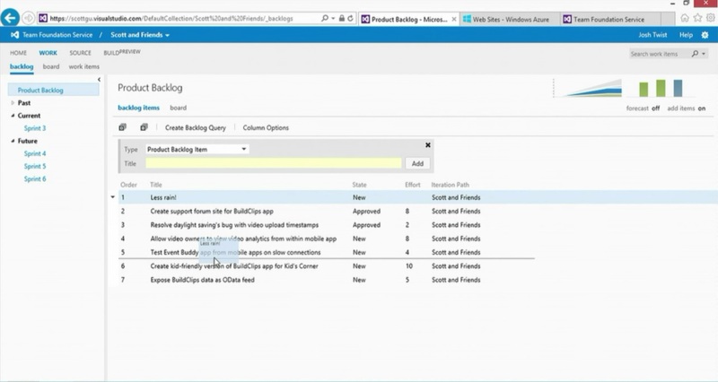Refresh the page with reload icon
The height and width of the screenshot is (382, 718).
[x=350, y=18]
